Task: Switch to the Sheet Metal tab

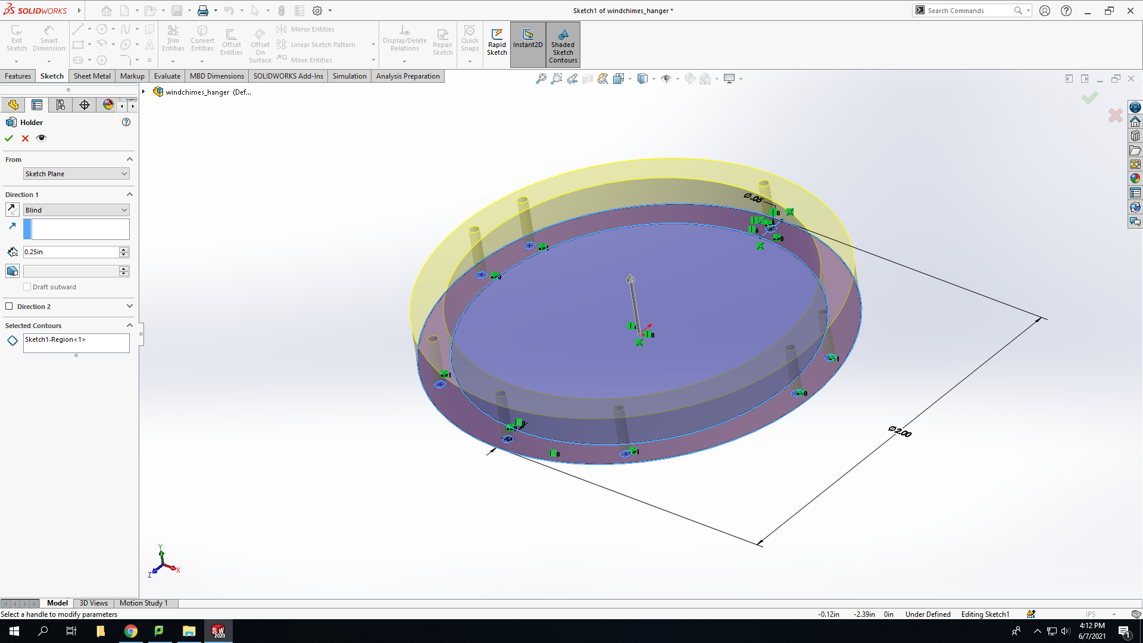Action: click(92, 76)
